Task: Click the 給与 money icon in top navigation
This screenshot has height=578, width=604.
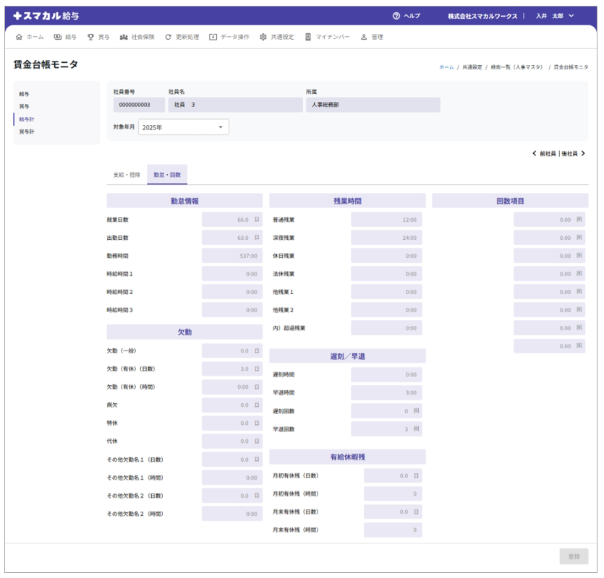Action: (x=58, y=37)
